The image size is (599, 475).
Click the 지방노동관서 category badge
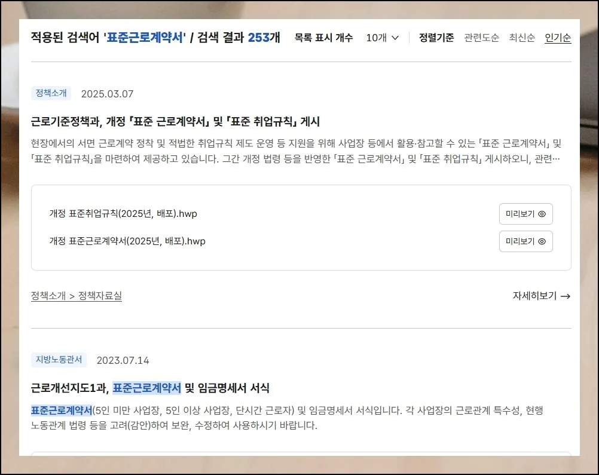58,360
